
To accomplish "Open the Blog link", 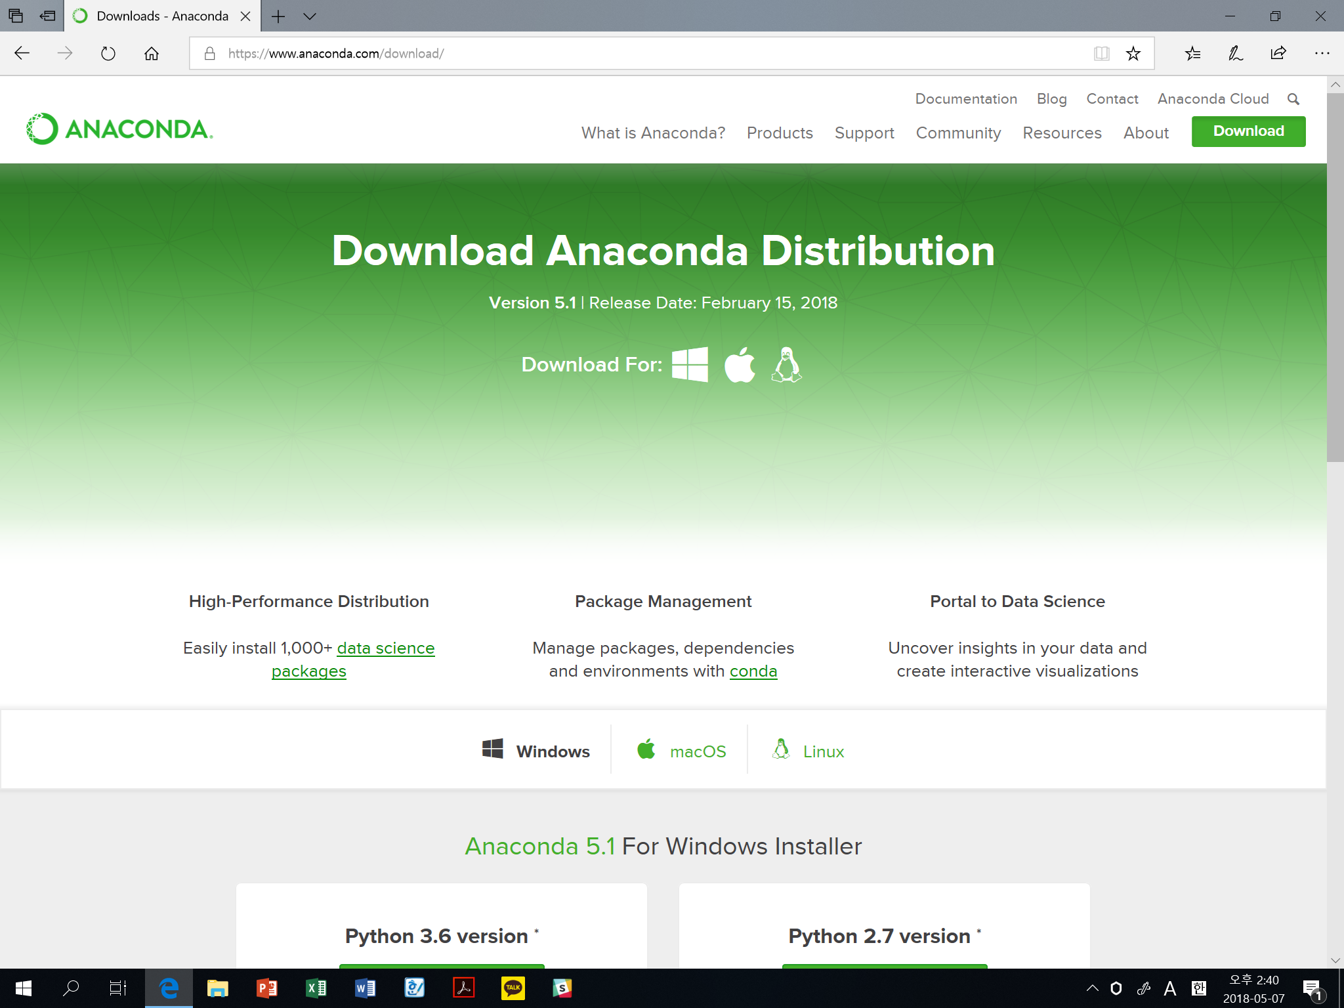I will [x=1051, y=99].
